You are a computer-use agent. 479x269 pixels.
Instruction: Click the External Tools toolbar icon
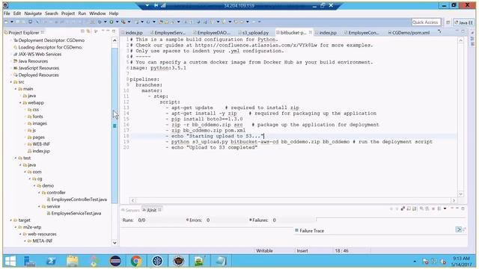click(123, 22)
